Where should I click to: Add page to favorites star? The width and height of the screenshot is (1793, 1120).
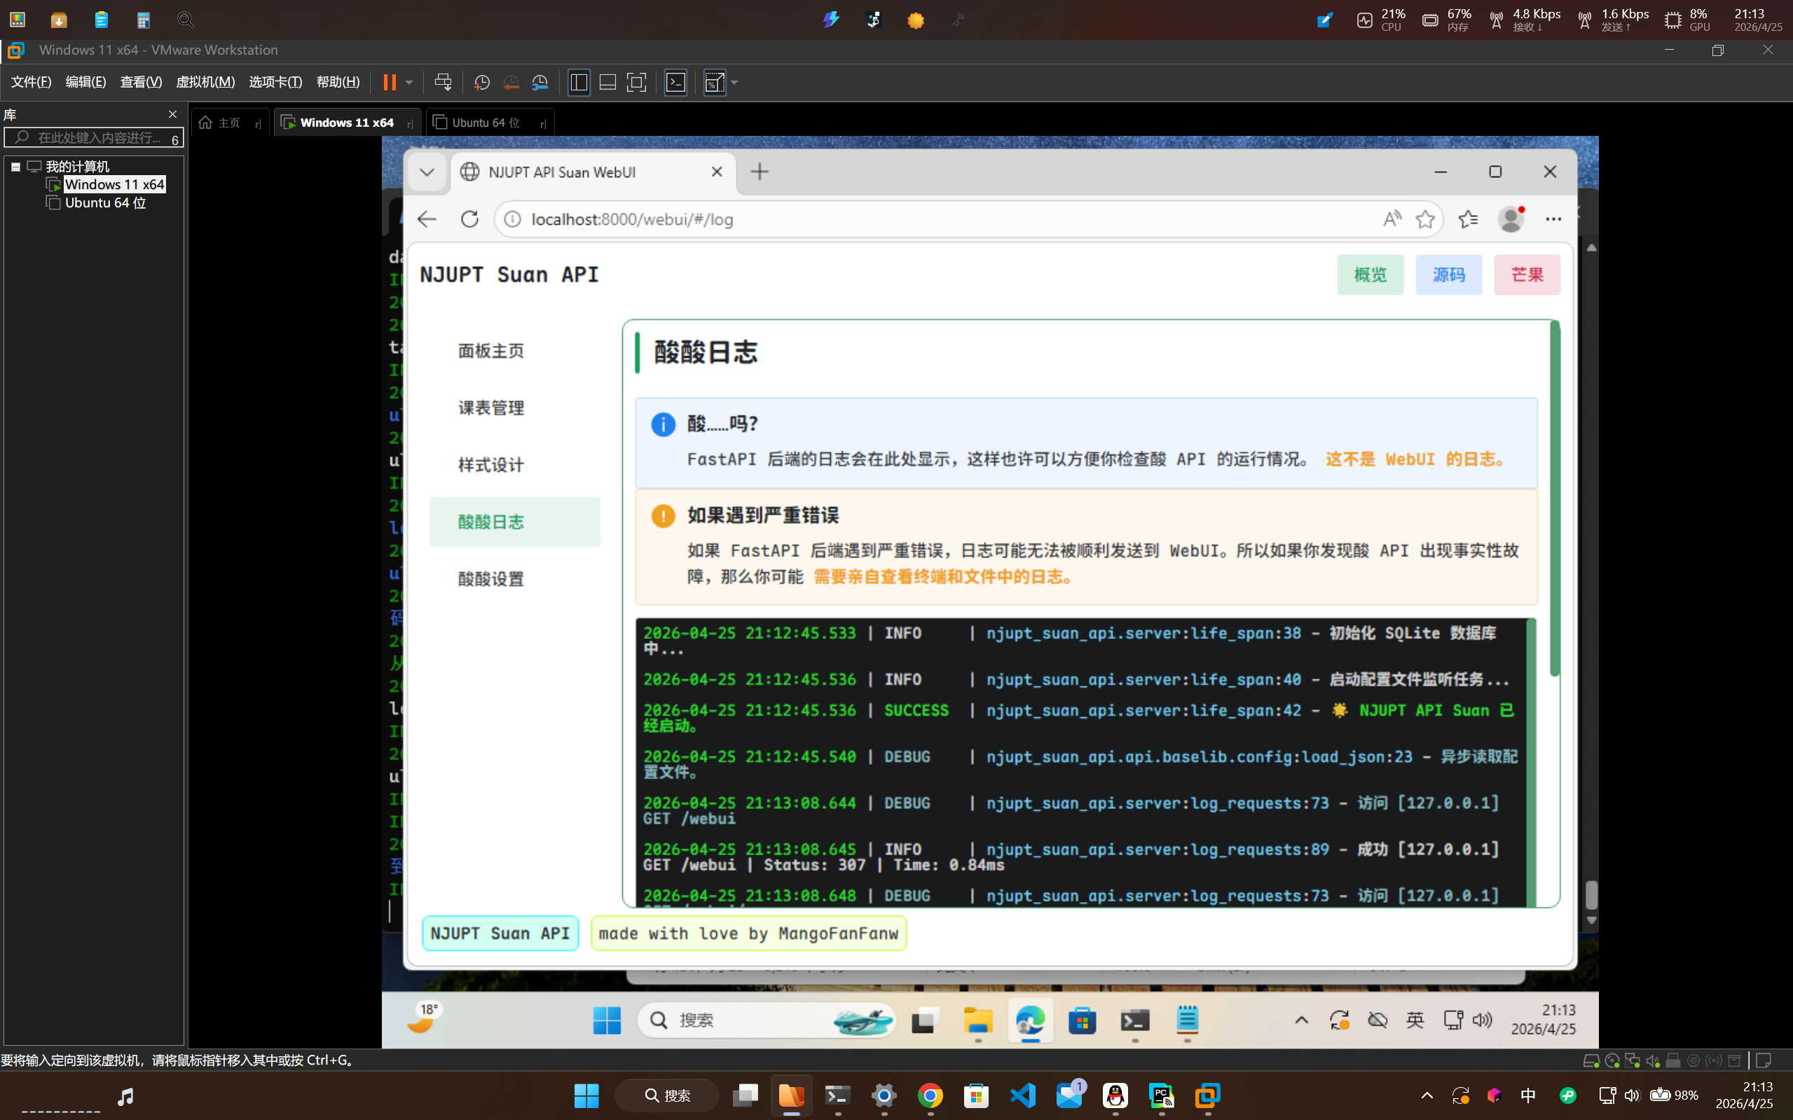tap(1424, 219)
